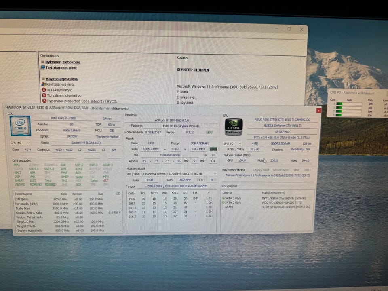Click the Video clock 544.0 value

pyautogui.click(x=306, y=160)
